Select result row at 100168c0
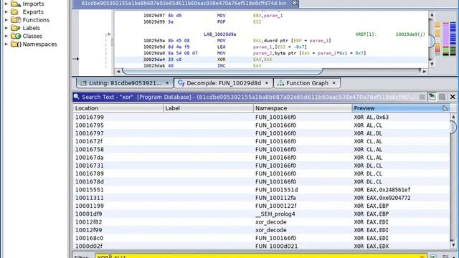Viewport: 459px width, 258px height. [x=261, y=238]
